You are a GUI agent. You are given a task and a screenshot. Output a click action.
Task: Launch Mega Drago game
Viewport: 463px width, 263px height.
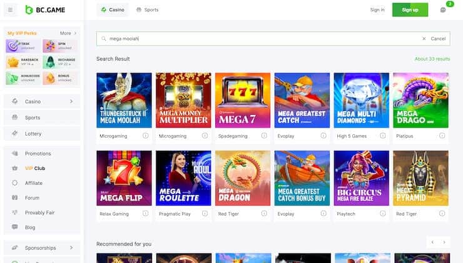click(421, 100)
